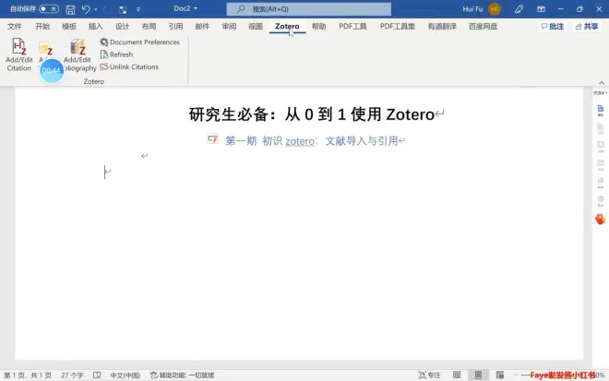Click the red hand icon in right sidebar
The height and width of the screenshot is (381, 609).
[601, 219]
